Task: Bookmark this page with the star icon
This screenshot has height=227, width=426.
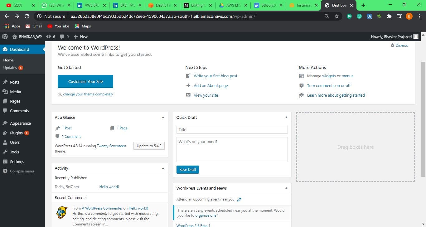Action: tap(337, 16)
